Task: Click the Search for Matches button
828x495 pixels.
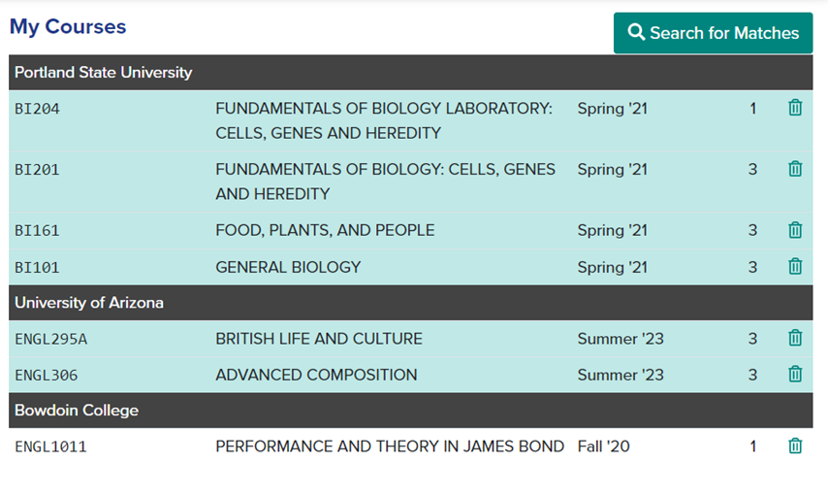Action: click(713, 33)
